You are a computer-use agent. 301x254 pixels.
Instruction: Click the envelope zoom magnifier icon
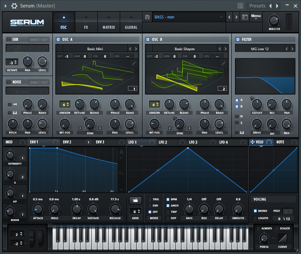[x=121, y=173]
